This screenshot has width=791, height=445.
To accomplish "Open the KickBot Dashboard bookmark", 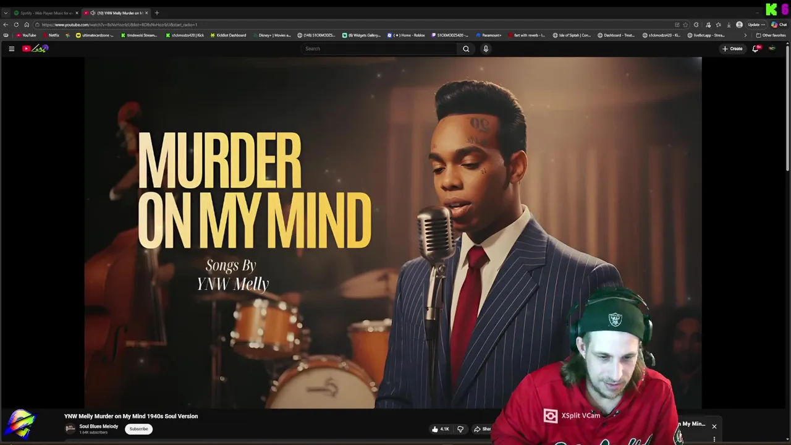I will pos(228,35).
